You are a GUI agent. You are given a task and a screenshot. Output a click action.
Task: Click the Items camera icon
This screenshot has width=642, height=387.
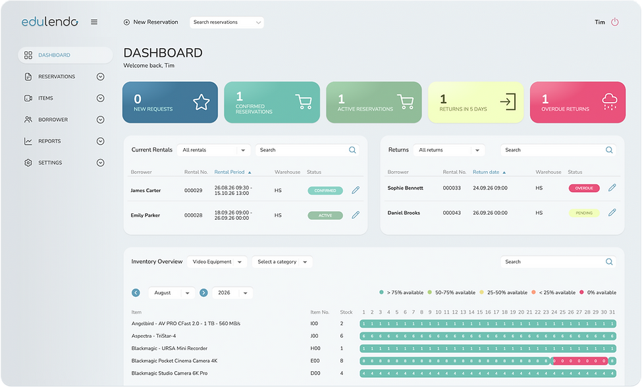[28, 98]
